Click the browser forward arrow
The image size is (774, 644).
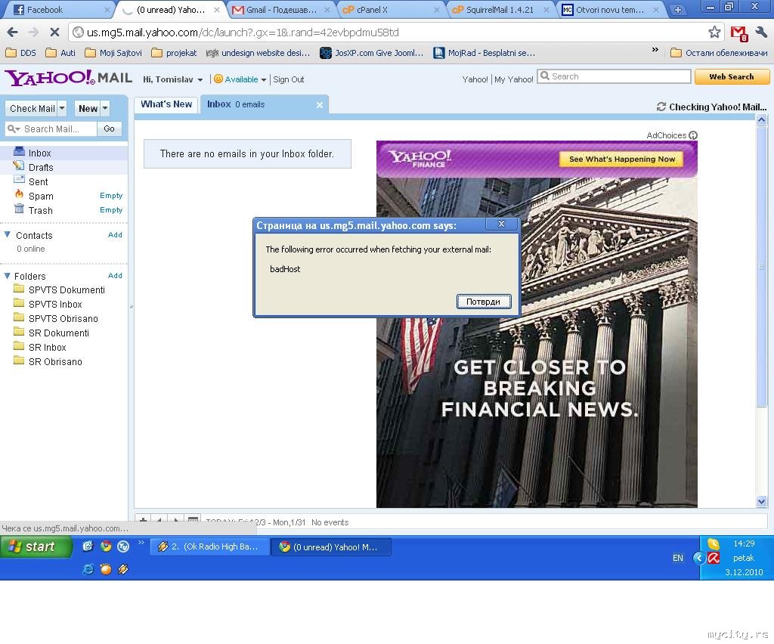click(33, 33)
